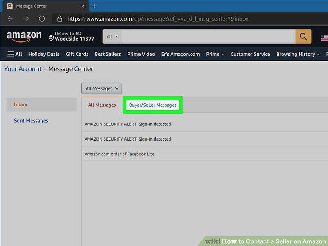Click the Amazon favicon on the tab
The height and width of the screenshot is (246, 328).
[x=9, y=6]
